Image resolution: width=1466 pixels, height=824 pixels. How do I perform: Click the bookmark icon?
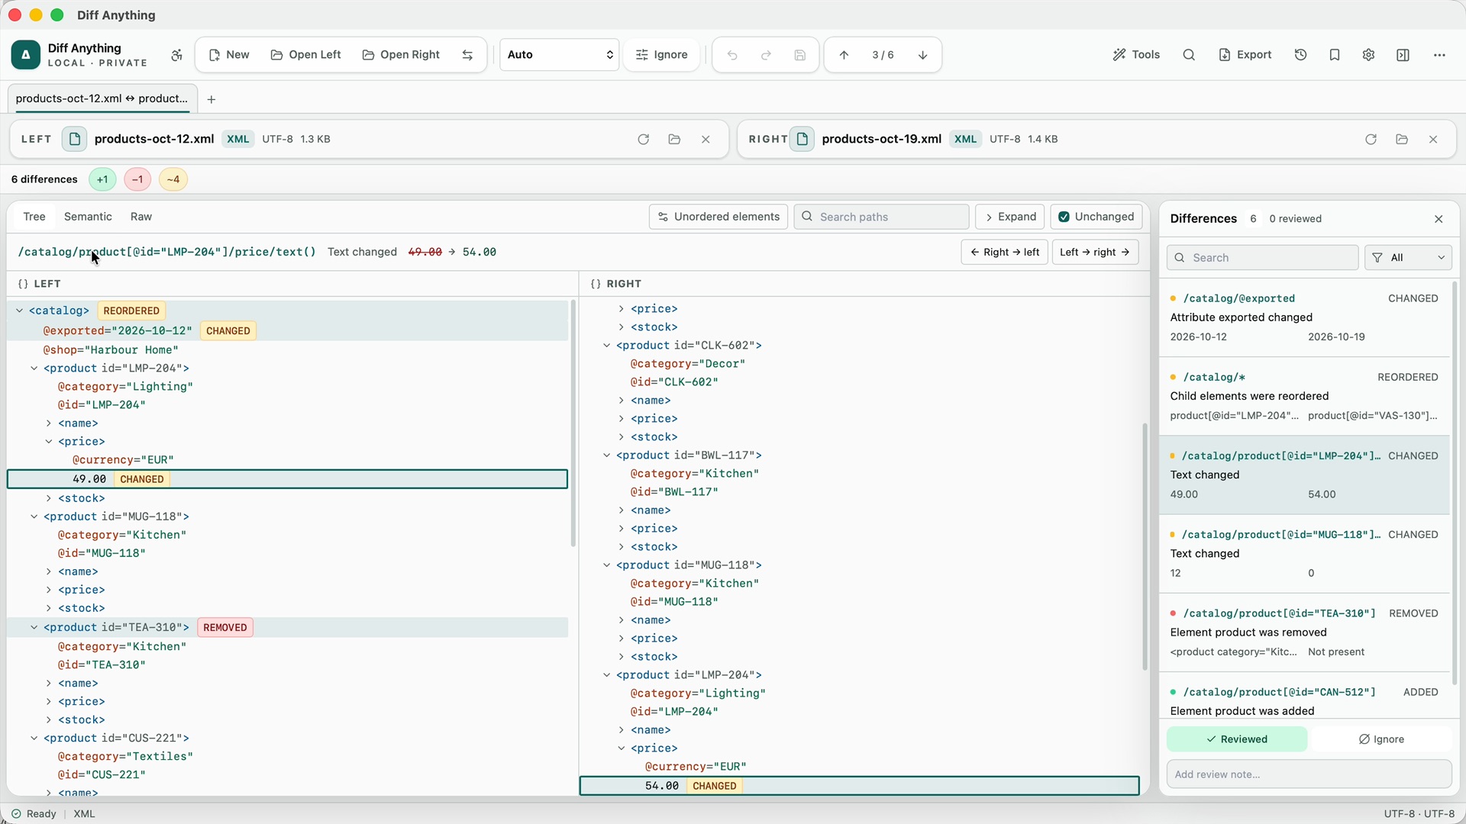click(1335, 55)
